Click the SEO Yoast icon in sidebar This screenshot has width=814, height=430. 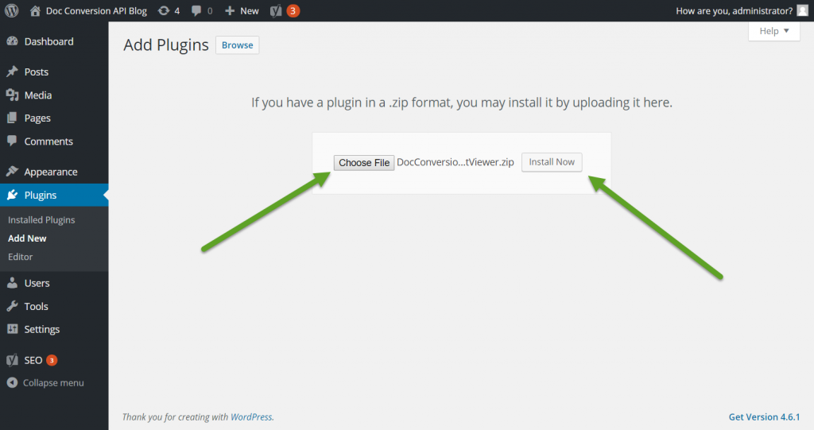tap(13, 359)
